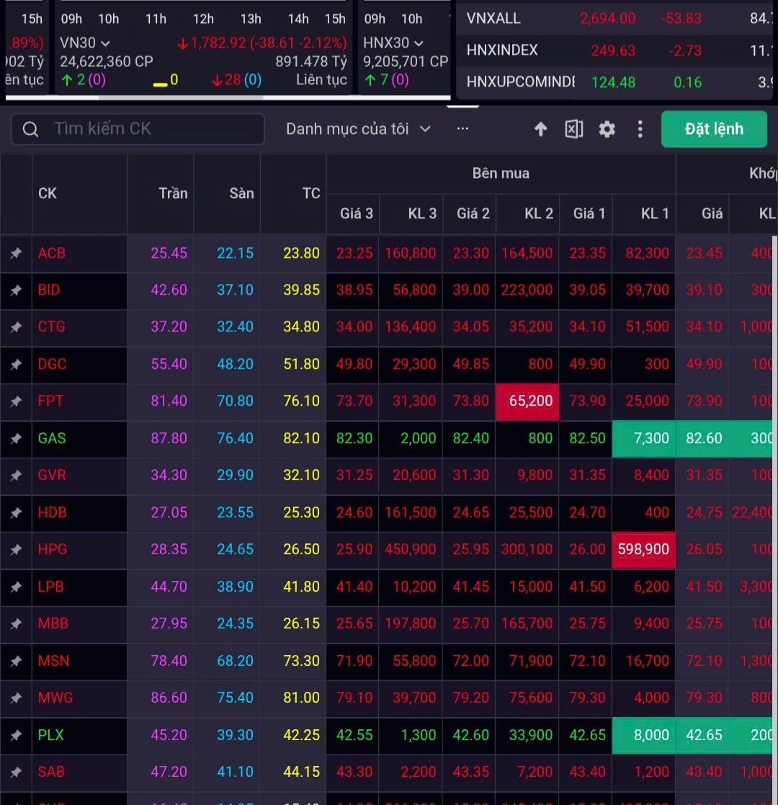
Task: Click the VN30 advancers count 2
Action: [x=81, y=80]
